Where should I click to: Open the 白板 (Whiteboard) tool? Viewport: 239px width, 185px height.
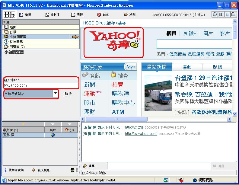pyautogui.click(x=13, y=32)
